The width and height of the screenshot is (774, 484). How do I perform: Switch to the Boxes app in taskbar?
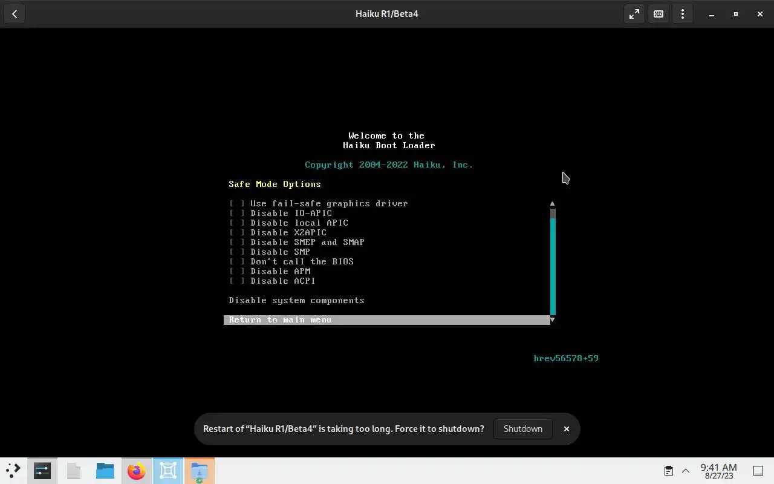click(168, 471)
